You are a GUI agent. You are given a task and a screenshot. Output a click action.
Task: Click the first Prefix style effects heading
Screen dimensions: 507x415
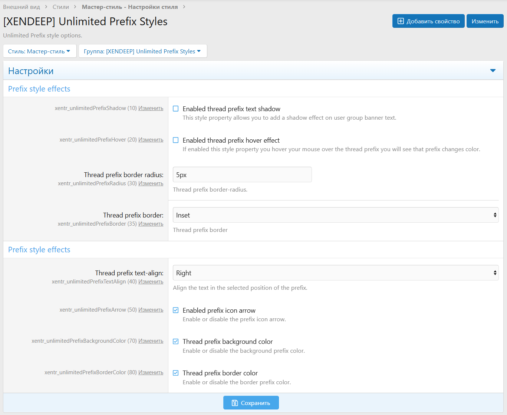(39, 89)
